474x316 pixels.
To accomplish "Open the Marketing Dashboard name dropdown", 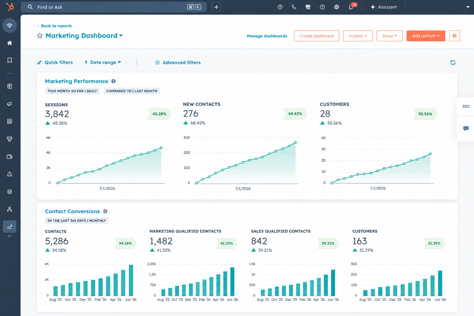I will click(x=84, y=36).
